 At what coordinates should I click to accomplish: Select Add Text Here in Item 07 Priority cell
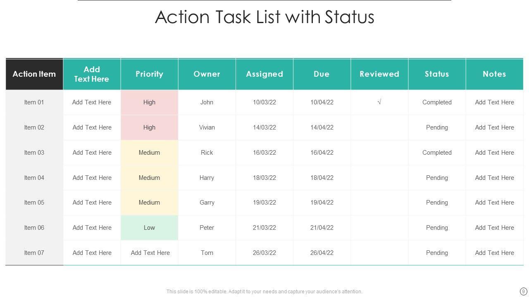(150, 253)
